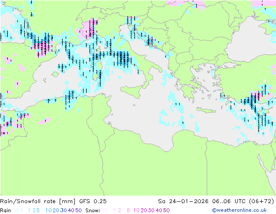The width and height of the screenshot is (276, 214).
Task: Select the Snow legend value 10
Action: pos(136,211)
